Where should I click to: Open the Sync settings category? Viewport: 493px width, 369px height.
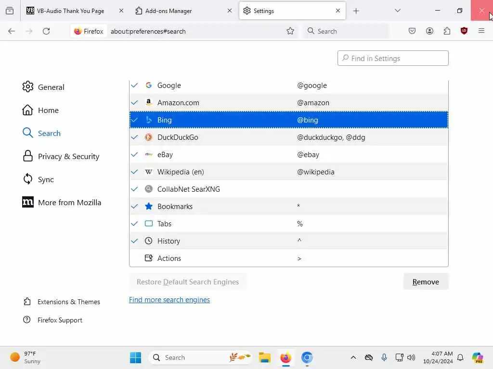[x=38, y=180]
